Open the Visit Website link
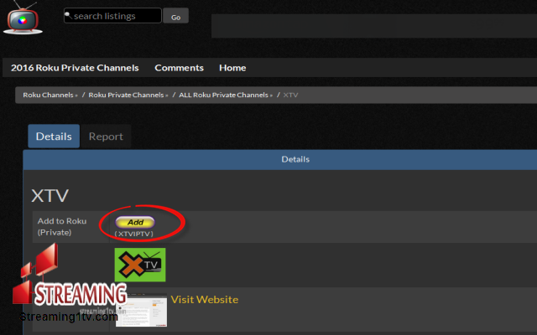The image size is (537, 335). point(205,300)
